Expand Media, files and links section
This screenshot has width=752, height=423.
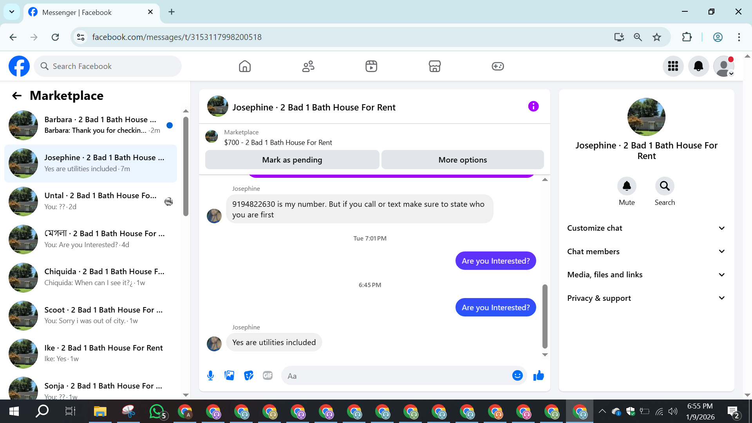click(x=646, y=275)
